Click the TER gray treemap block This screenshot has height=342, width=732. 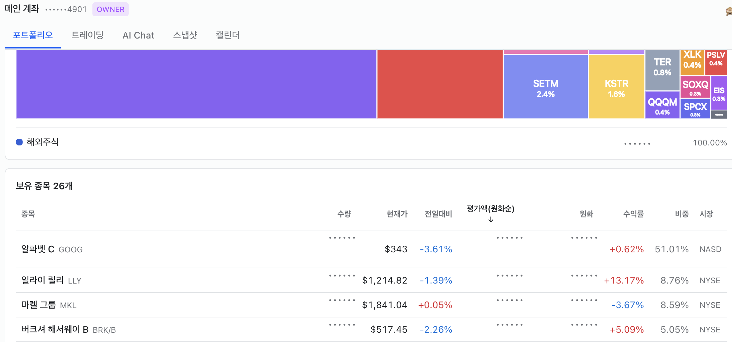pyautogui.click(x=662, y=70)
